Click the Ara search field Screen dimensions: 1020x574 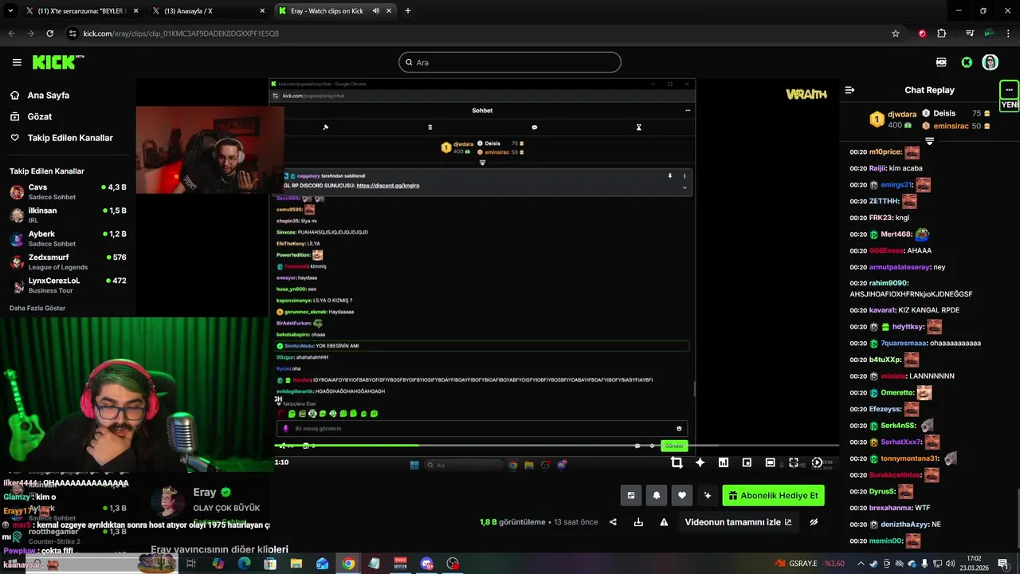coord(510,62)
